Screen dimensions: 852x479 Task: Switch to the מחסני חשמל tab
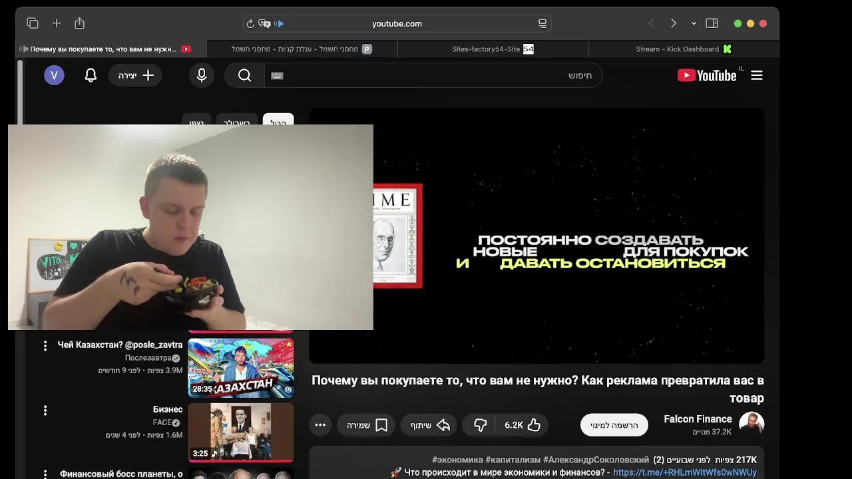click(x=302, y=49)
